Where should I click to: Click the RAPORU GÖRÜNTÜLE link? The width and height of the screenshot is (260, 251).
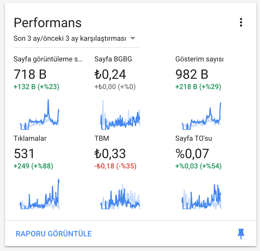click(54, 234)
